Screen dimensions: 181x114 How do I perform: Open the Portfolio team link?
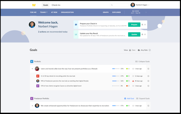pyautogui.click(x=37, y=61)
